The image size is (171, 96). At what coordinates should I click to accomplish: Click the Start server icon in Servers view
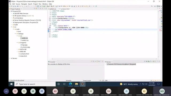[x=148, y=61]
